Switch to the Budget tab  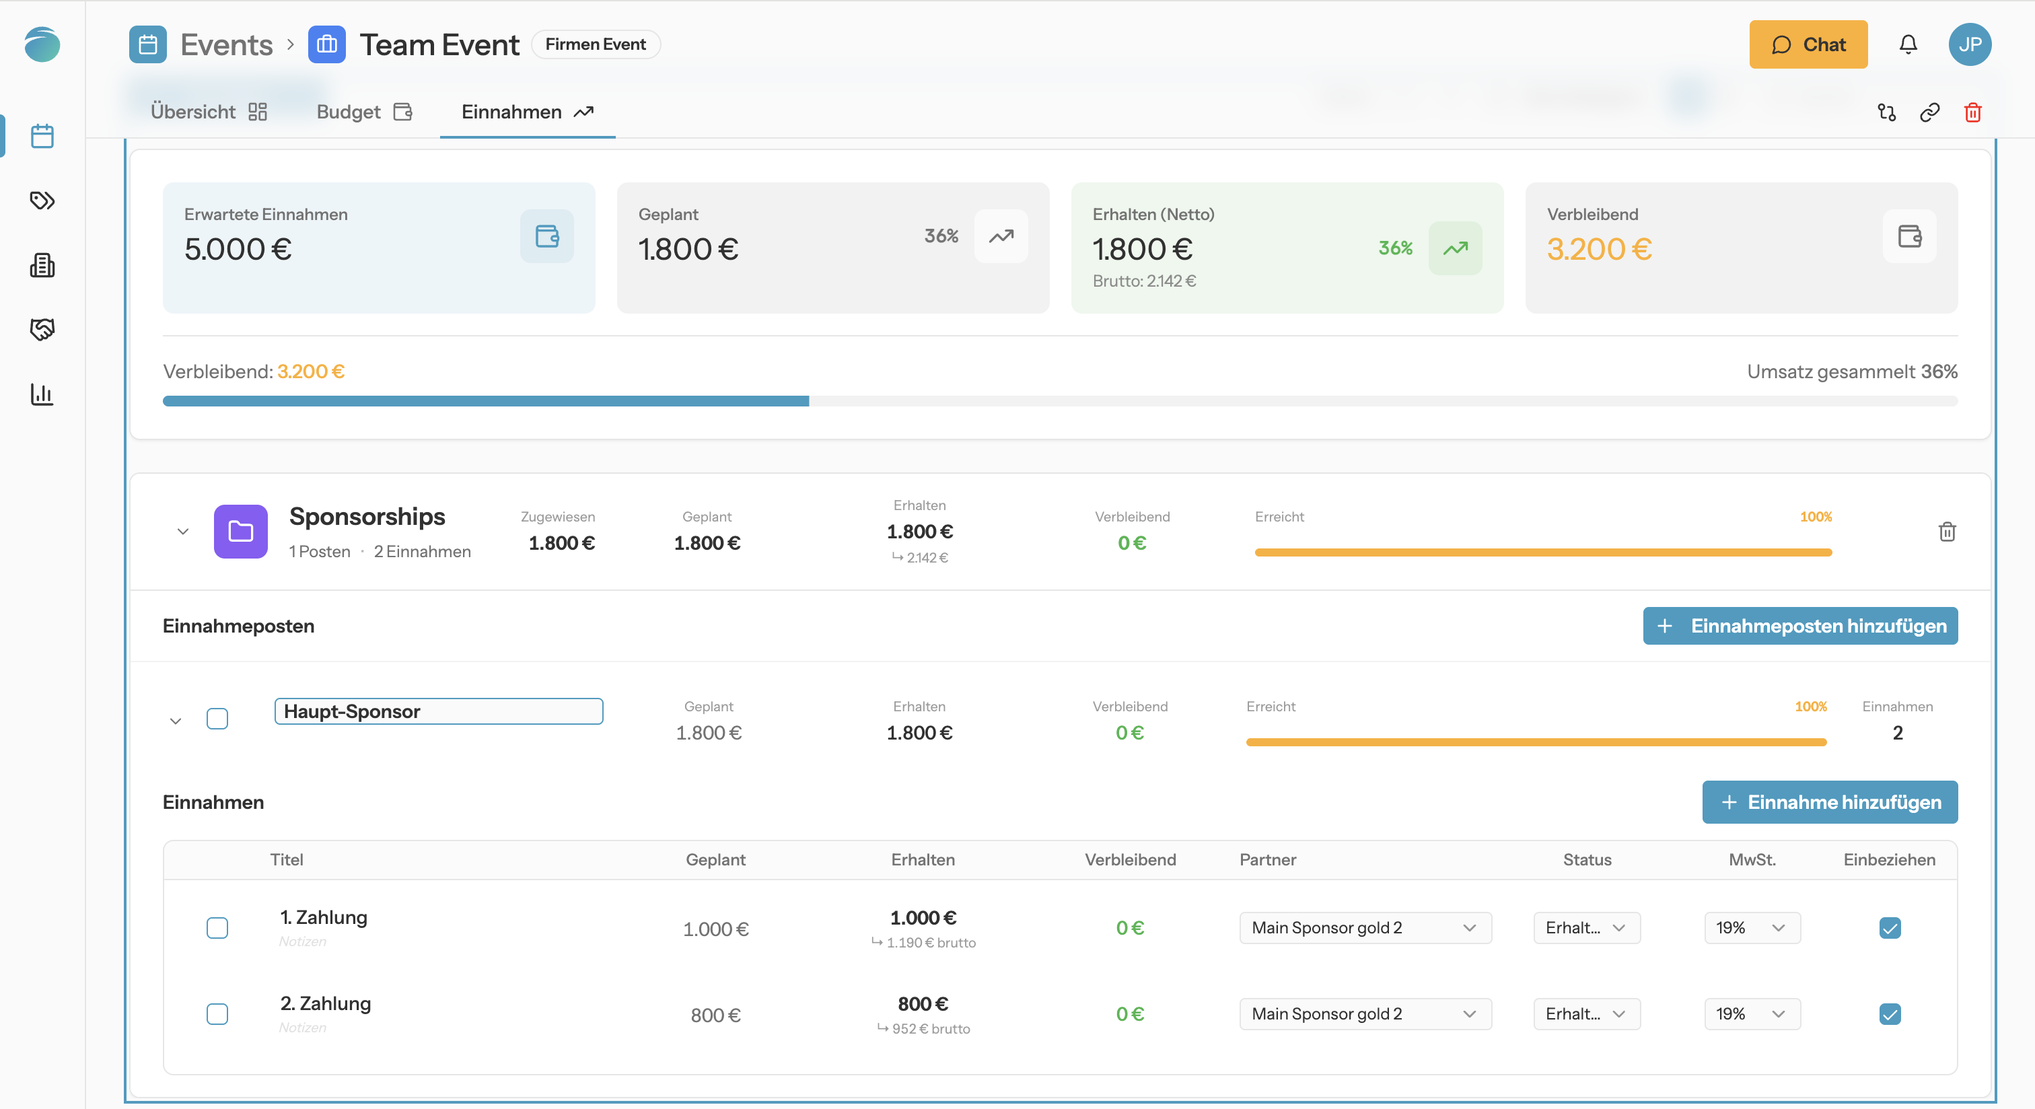click(x=364, y=112)
